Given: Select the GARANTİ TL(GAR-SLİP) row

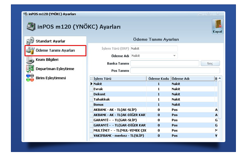Looking at the screenshot, I should 154,120.
